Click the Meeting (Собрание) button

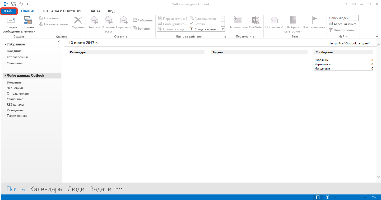(143, 20)
